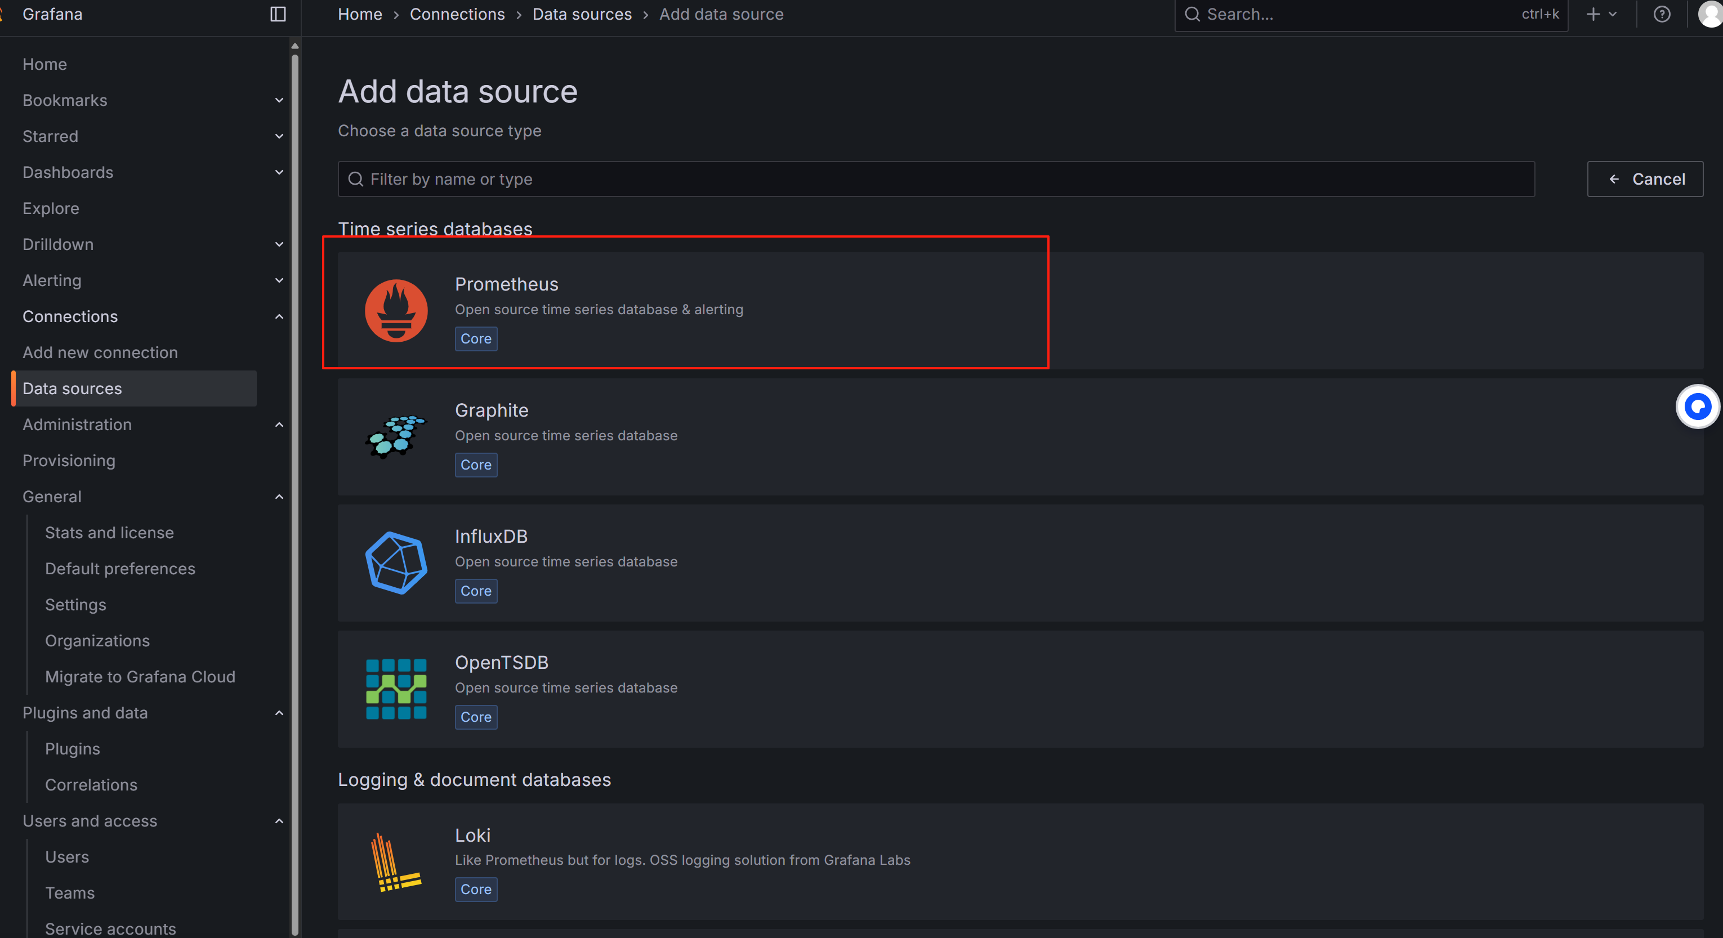This screenshot has width=1723, height=938.
Task: Select the OpenTSDB data source title
Action: tap(502, 662)
